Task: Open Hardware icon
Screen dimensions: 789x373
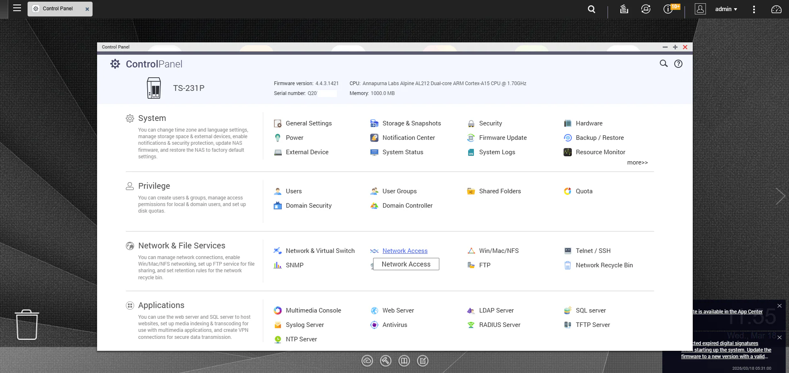Action: (x=568, y=123)
